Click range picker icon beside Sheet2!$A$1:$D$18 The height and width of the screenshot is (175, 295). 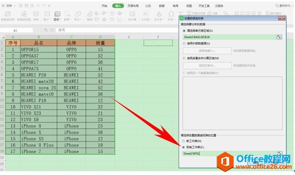click(279, 37)
